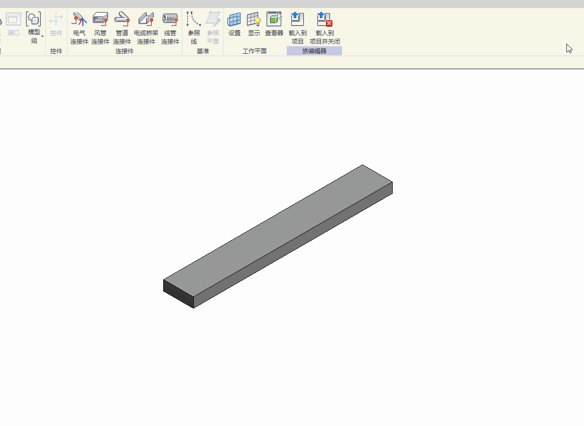The width and height of the screenshot is (584, 426).
Task: Click the 洞口 opening tool icon
Action: (13, 19)
